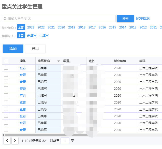Open 高级搜索 advanced search panel

coord(143,18)
